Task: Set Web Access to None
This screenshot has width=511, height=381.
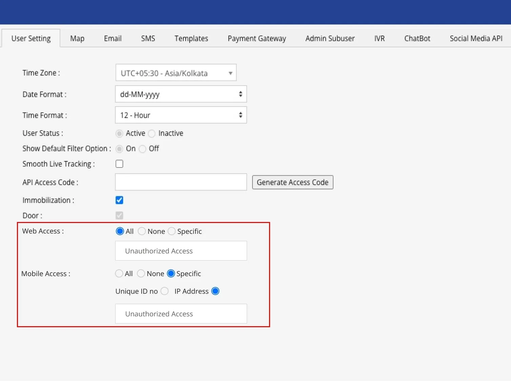Action: (142, 231)
